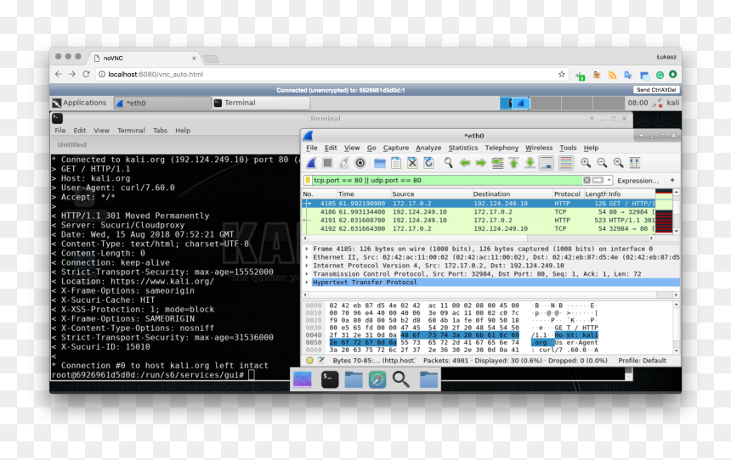Stop the running packet capture

pyautogui.click(x=328, y=163)
